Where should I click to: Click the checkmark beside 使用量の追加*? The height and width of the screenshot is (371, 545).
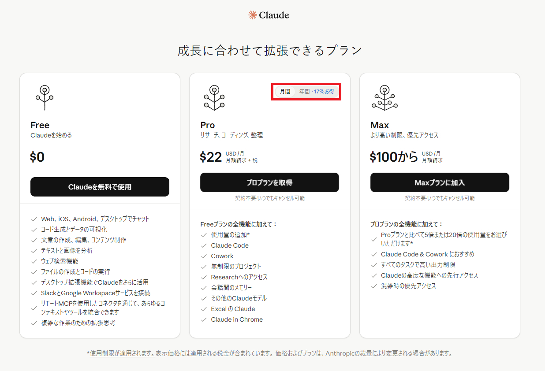pos(204,235)
